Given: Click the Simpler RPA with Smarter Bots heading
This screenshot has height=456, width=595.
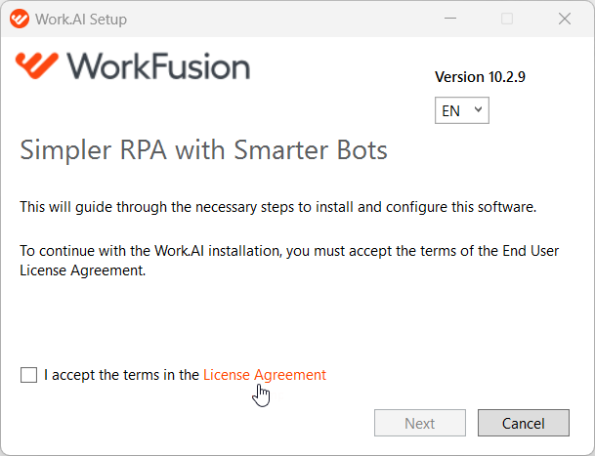Looking at the screenshot, I should pos(203,149).
